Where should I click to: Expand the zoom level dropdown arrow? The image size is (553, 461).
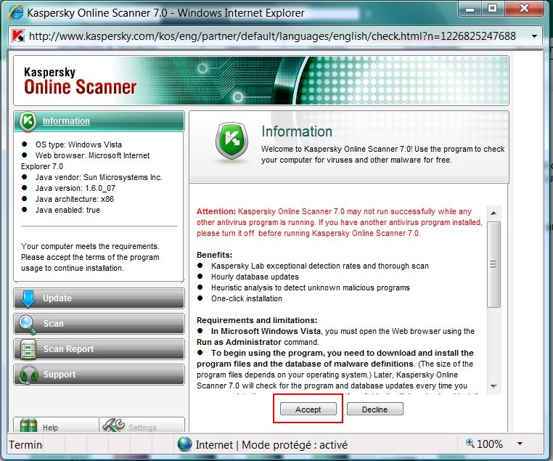[520, 444]
